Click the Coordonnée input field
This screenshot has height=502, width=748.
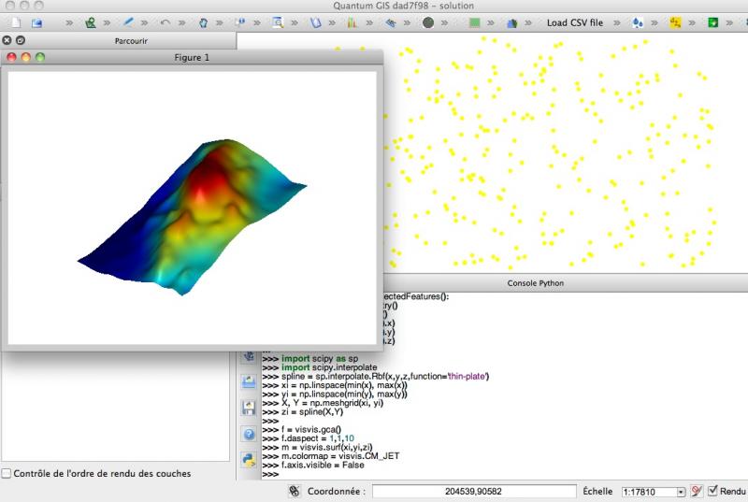coord(474,491)
